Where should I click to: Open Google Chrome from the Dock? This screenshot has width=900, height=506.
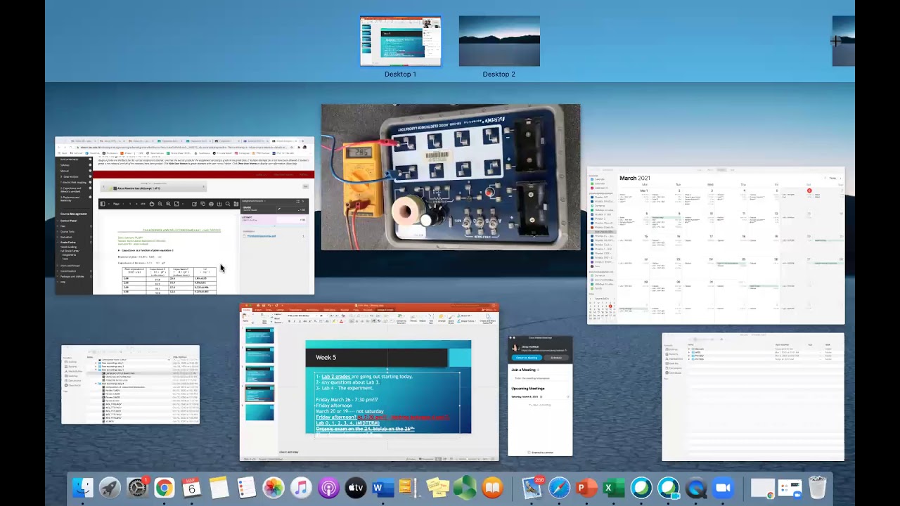pos(164,488)
